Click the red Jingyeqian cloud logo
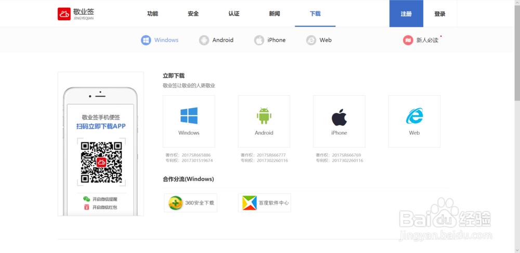 click(64, 14)
